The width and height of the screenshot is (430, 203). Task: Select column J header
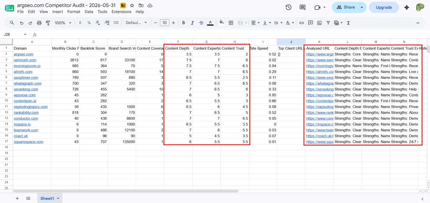click(291, 42)
